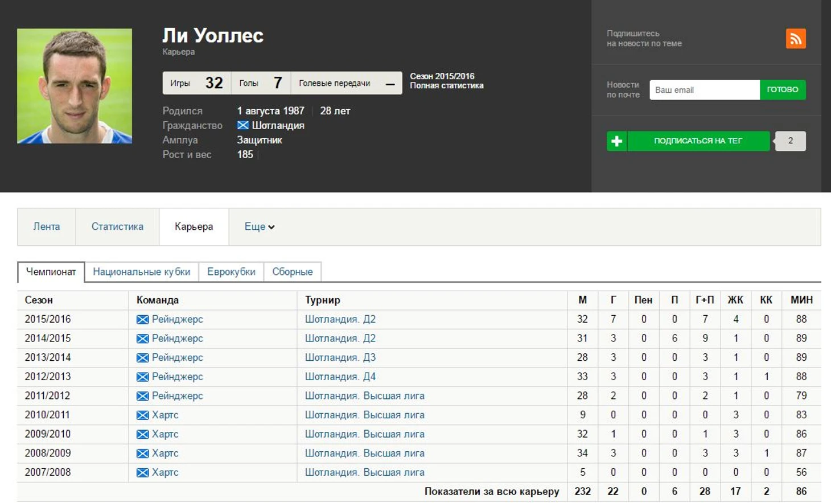Click the Scotland flag next to Шотландия citizenship
This screenshot has height=503, width=831.
tap(243, 126)
